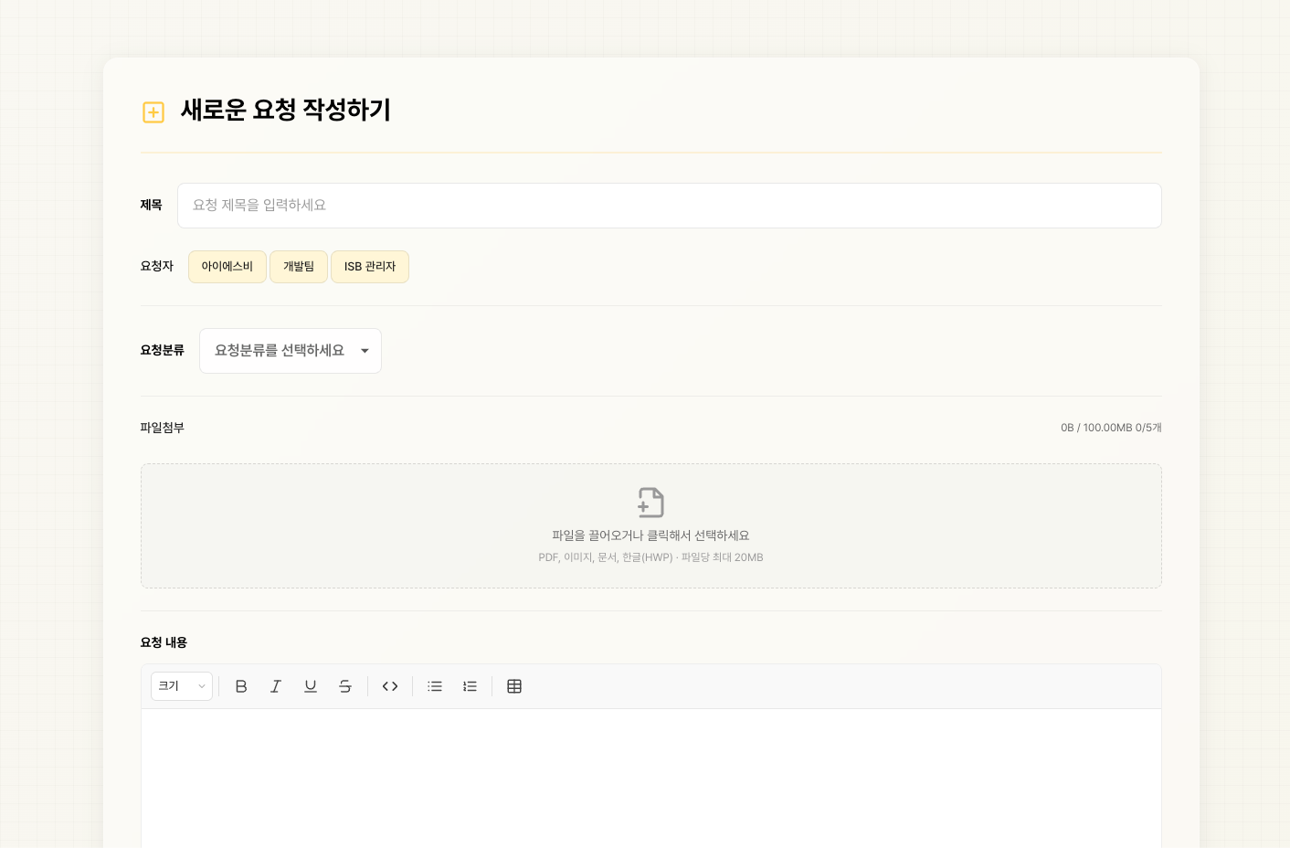This screenshot has height=848, width=1290.
Task: Click the 새로운 요청 작성하기 heading
Action: [286, 111]
